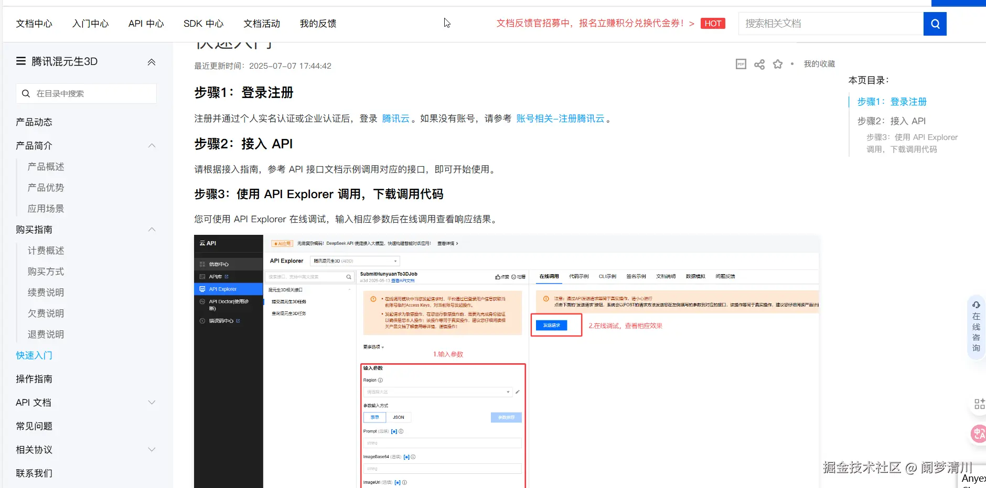The height and width of the screenshot is (488, 986).
Task: Select 计费概述 in sidebar
Action: pyautogui.click(x=46, y=251)
